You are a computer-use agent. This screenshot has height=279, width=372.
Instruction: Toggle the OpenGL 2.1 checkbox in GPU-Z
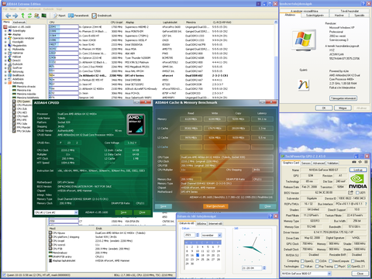pyautogui.click(x=350, y=267)
